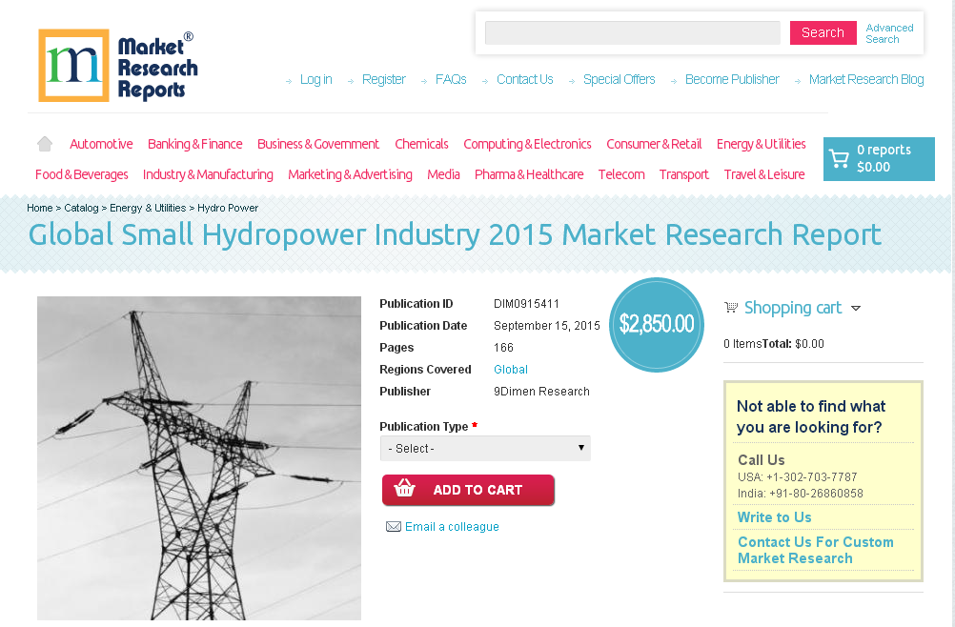This screenshot has height=627, width=955.
Task: Click the $2,850.00 price badge
Action: [657, 324]
